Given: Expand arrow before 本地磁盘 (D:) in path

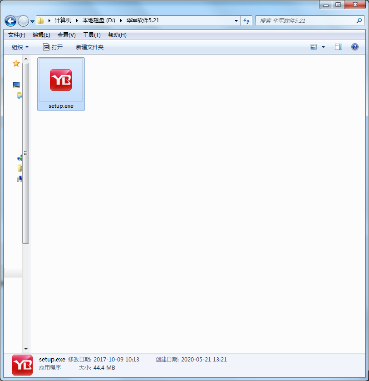Looking at the screenshot, I should [77, 20].
